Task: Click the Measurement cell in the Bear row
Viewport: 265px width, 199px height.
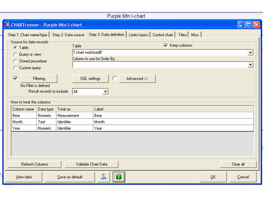Action: [x=75, y=116]
